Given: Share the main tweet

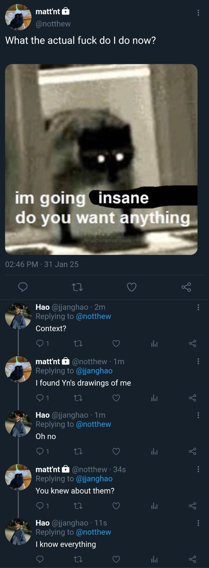Looking at the screenshot, I should tap(186, 287).
